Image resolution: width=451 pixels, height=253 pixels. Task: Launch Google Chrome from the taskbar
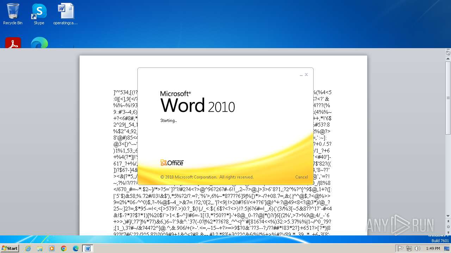pos(64,248)
